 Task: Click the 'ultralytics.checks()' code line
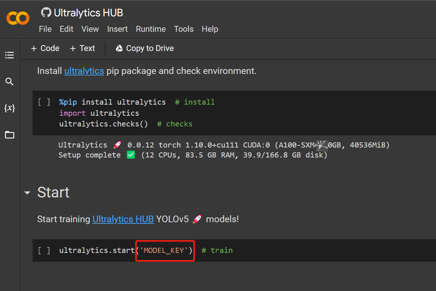click(103, 124)
